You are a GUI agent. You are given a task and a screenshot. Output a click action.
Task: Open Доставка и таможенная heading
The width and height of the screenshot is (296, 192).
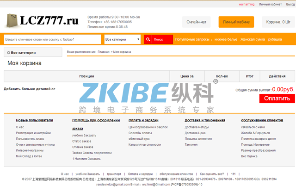(x=205, y=120)
